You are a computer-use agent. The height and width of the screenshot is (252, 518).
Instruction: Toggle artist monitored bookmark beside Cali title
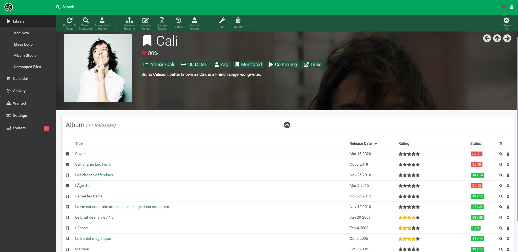tap(147, 41)
